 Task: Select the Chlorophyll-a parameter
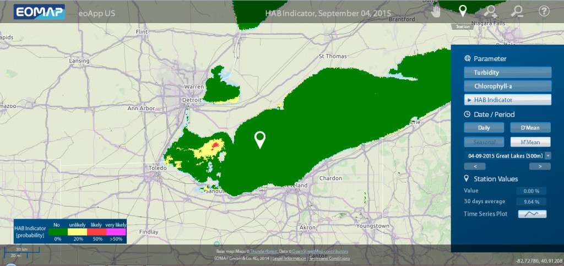click(x=507, y=86)
